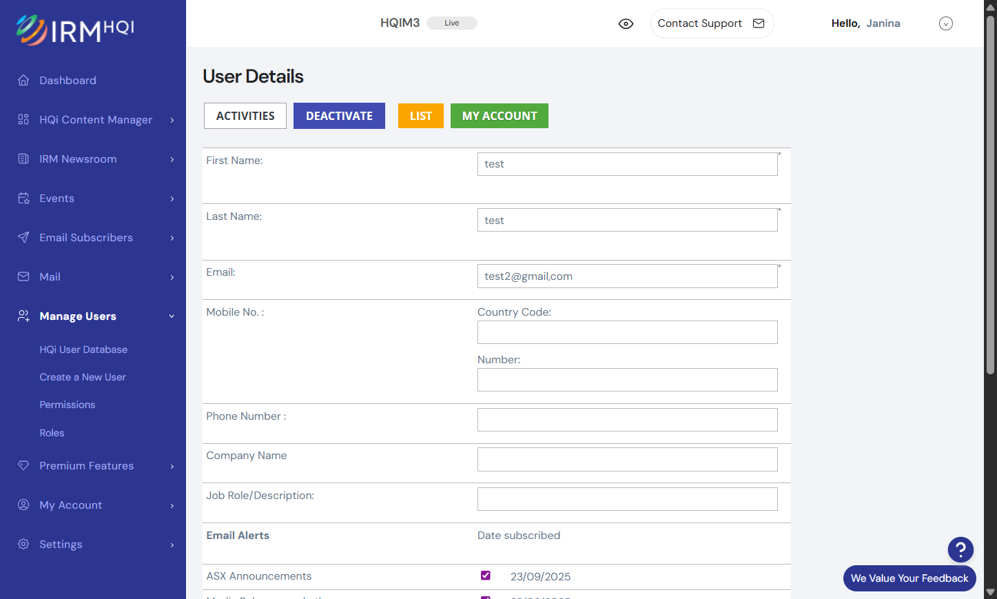Click the envelope icon in Contact Support

[x=759, y=23]
